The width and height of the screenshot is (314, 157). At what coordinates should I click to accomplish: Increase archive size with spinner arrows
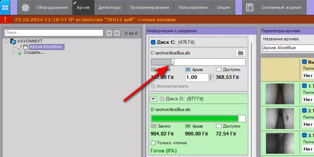[211, 76]
